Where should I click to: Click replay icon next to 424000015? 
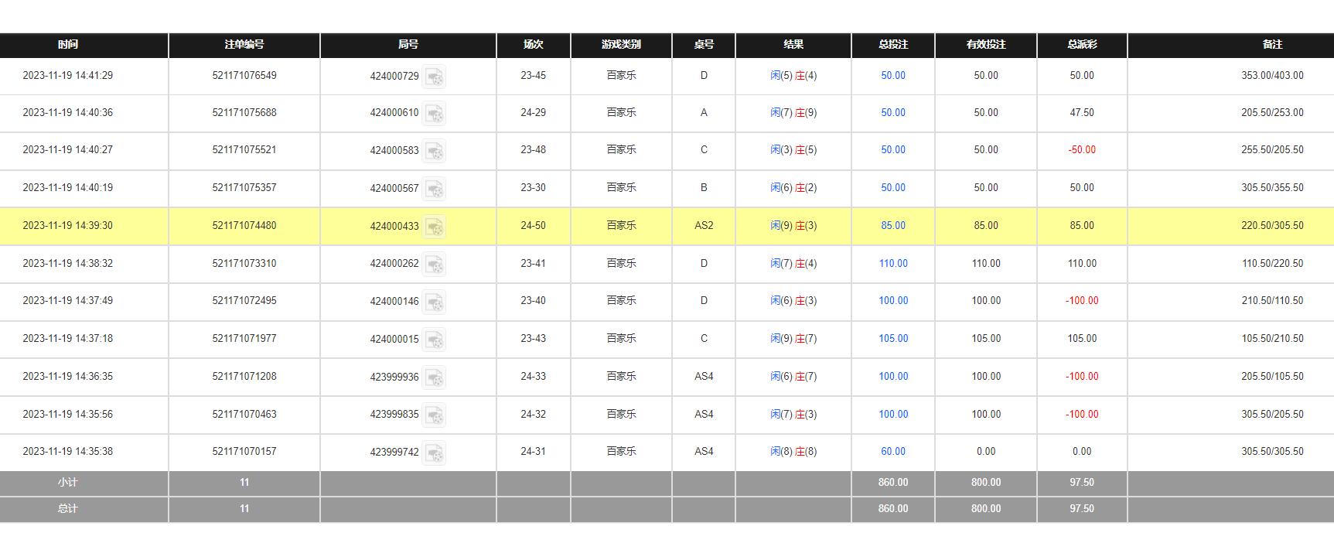point(435,340)
